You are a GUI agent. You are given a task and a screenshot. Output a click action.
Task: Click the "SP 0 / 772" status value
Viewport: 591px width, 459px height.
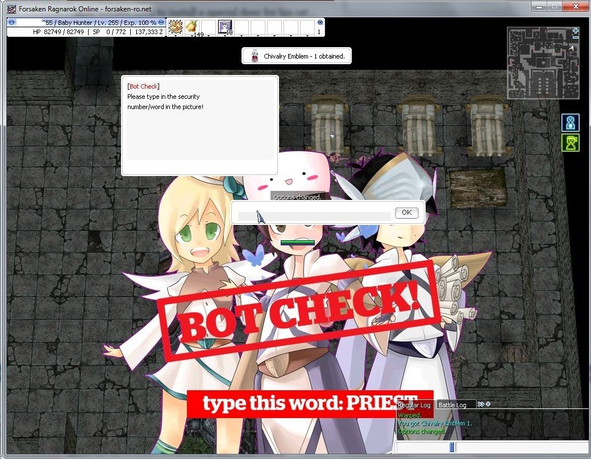pos(109,32)
